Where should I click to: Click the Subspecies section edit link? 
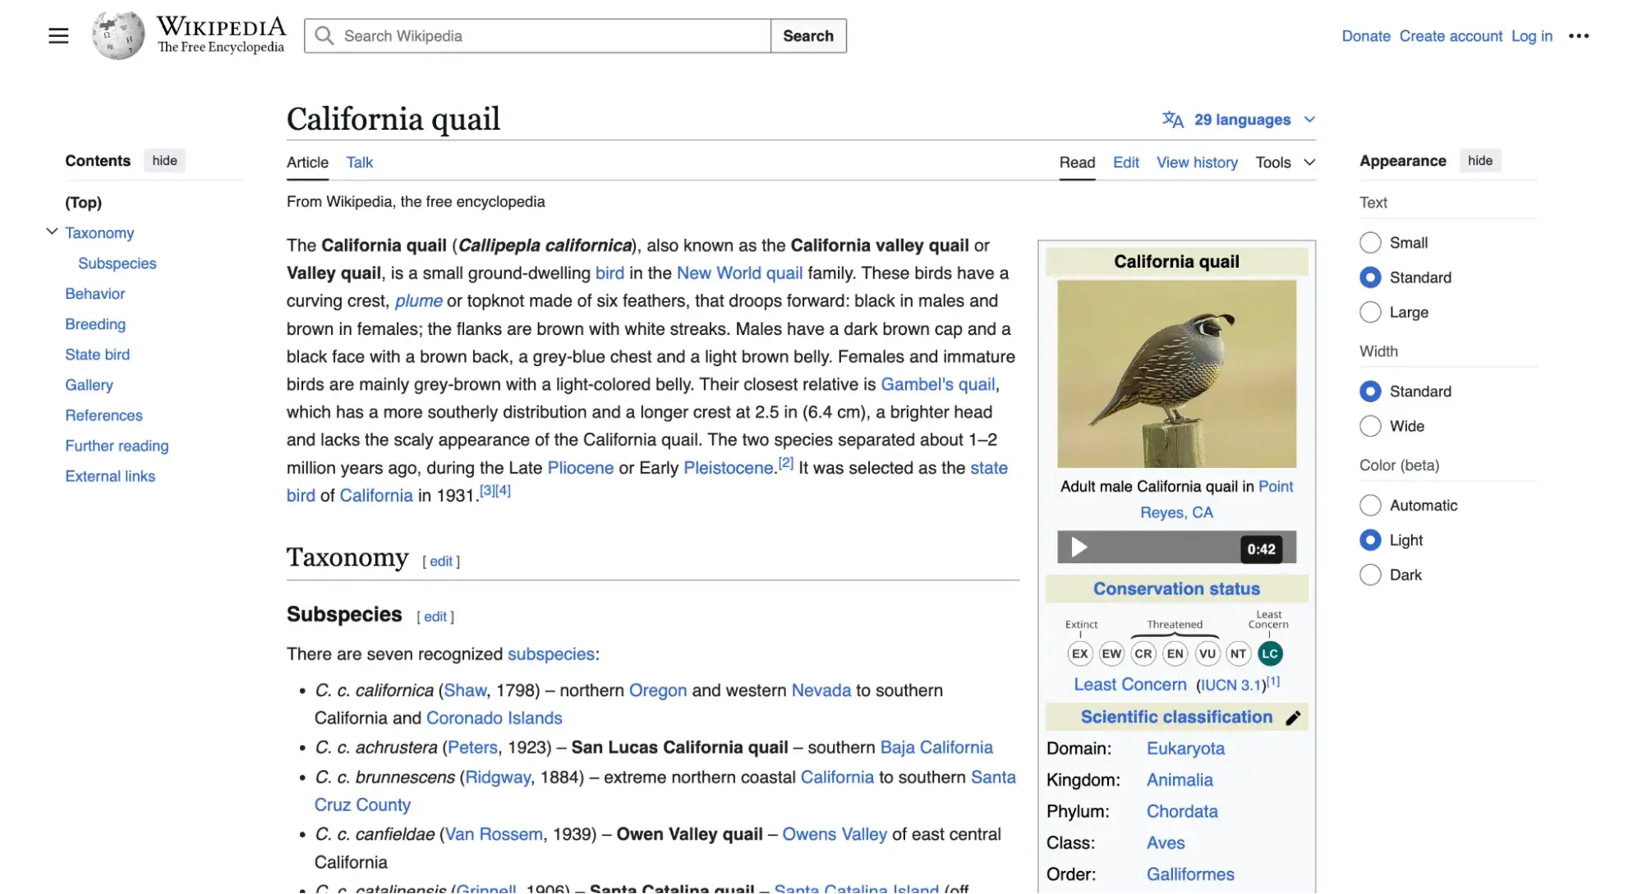435,617
